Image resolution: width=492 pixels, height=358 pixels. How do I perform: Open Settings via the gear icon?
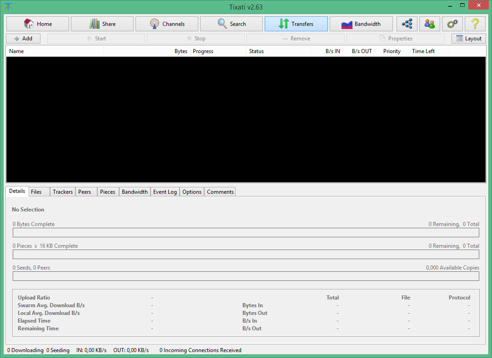pyautogui.click(x=452, y=24)
